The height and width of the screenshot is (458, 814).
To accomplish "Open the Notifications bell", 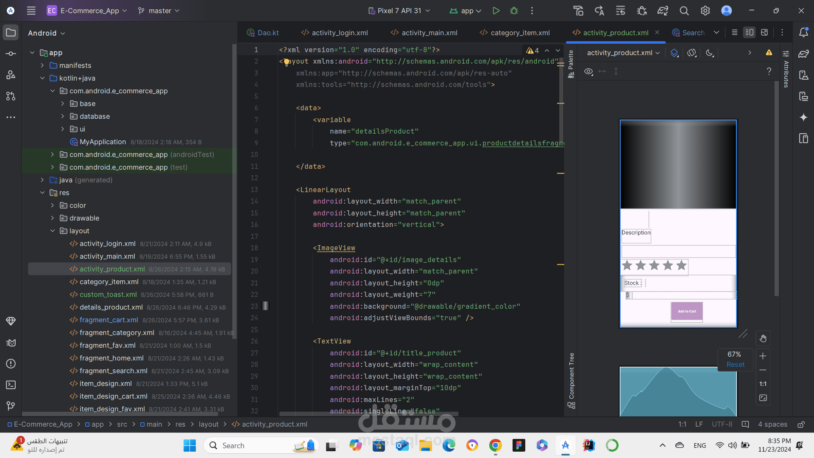I will click(x=803, y=33).
